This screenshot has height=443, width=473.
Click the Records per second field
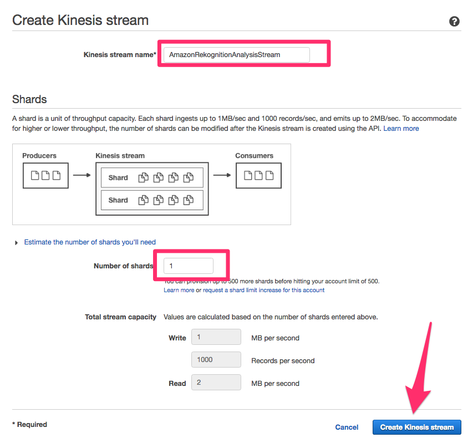click(216, 359)
